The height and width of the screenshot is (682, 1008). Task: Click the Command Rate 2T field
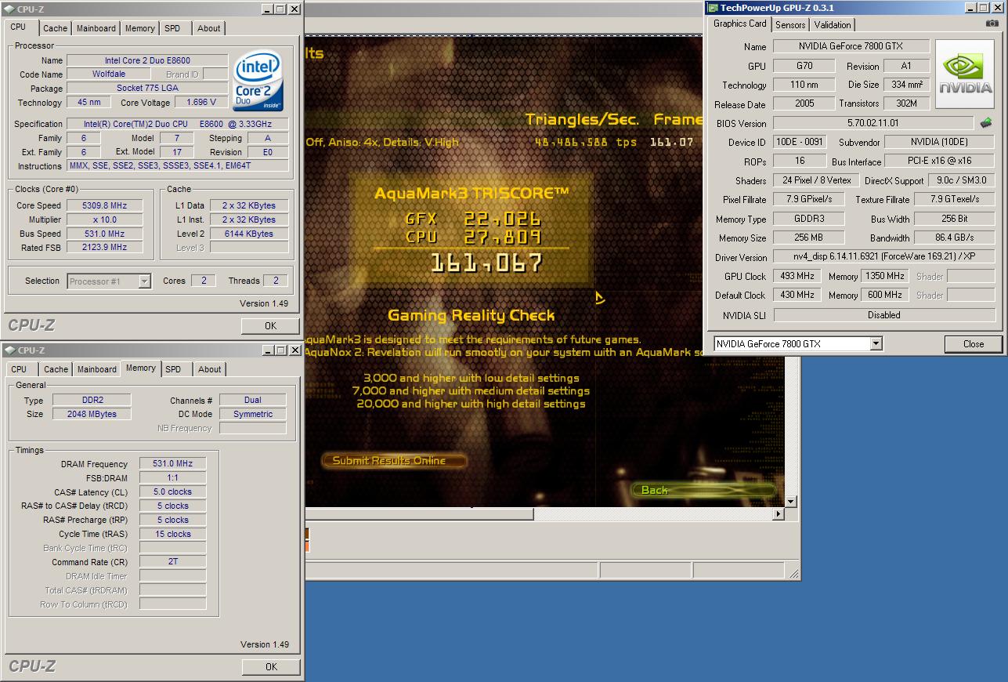point(172,562)
